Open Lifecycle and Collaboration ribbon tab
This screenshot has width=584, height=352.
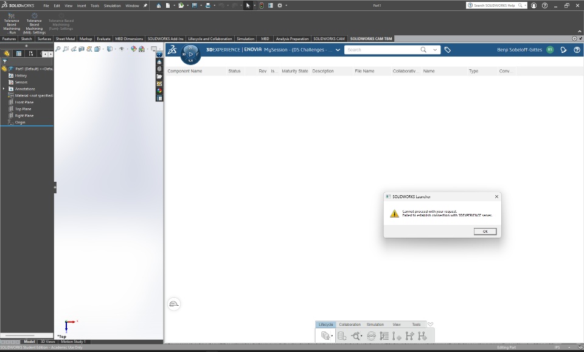pyautogui.click(x=210, y=39)
